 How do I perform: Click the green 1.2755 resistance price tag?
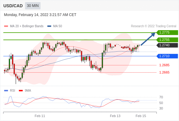[167, 40]
